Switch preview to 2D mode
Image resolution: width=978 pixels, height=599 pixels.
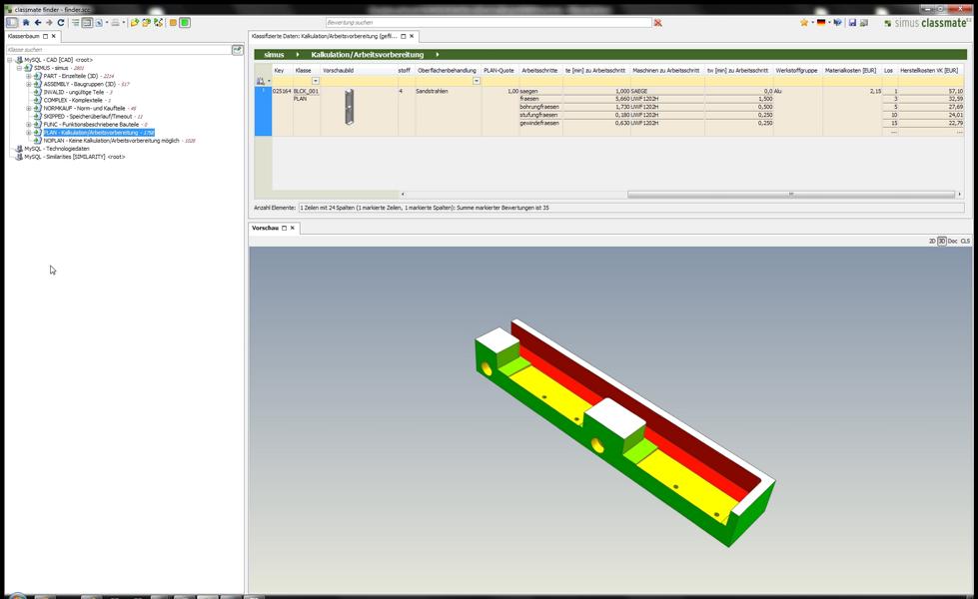click(932, 242)
